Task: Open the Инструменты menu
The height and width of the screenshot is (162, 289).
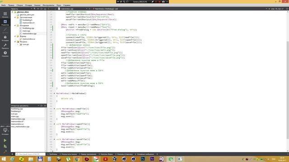Action: tap(48, 5)
